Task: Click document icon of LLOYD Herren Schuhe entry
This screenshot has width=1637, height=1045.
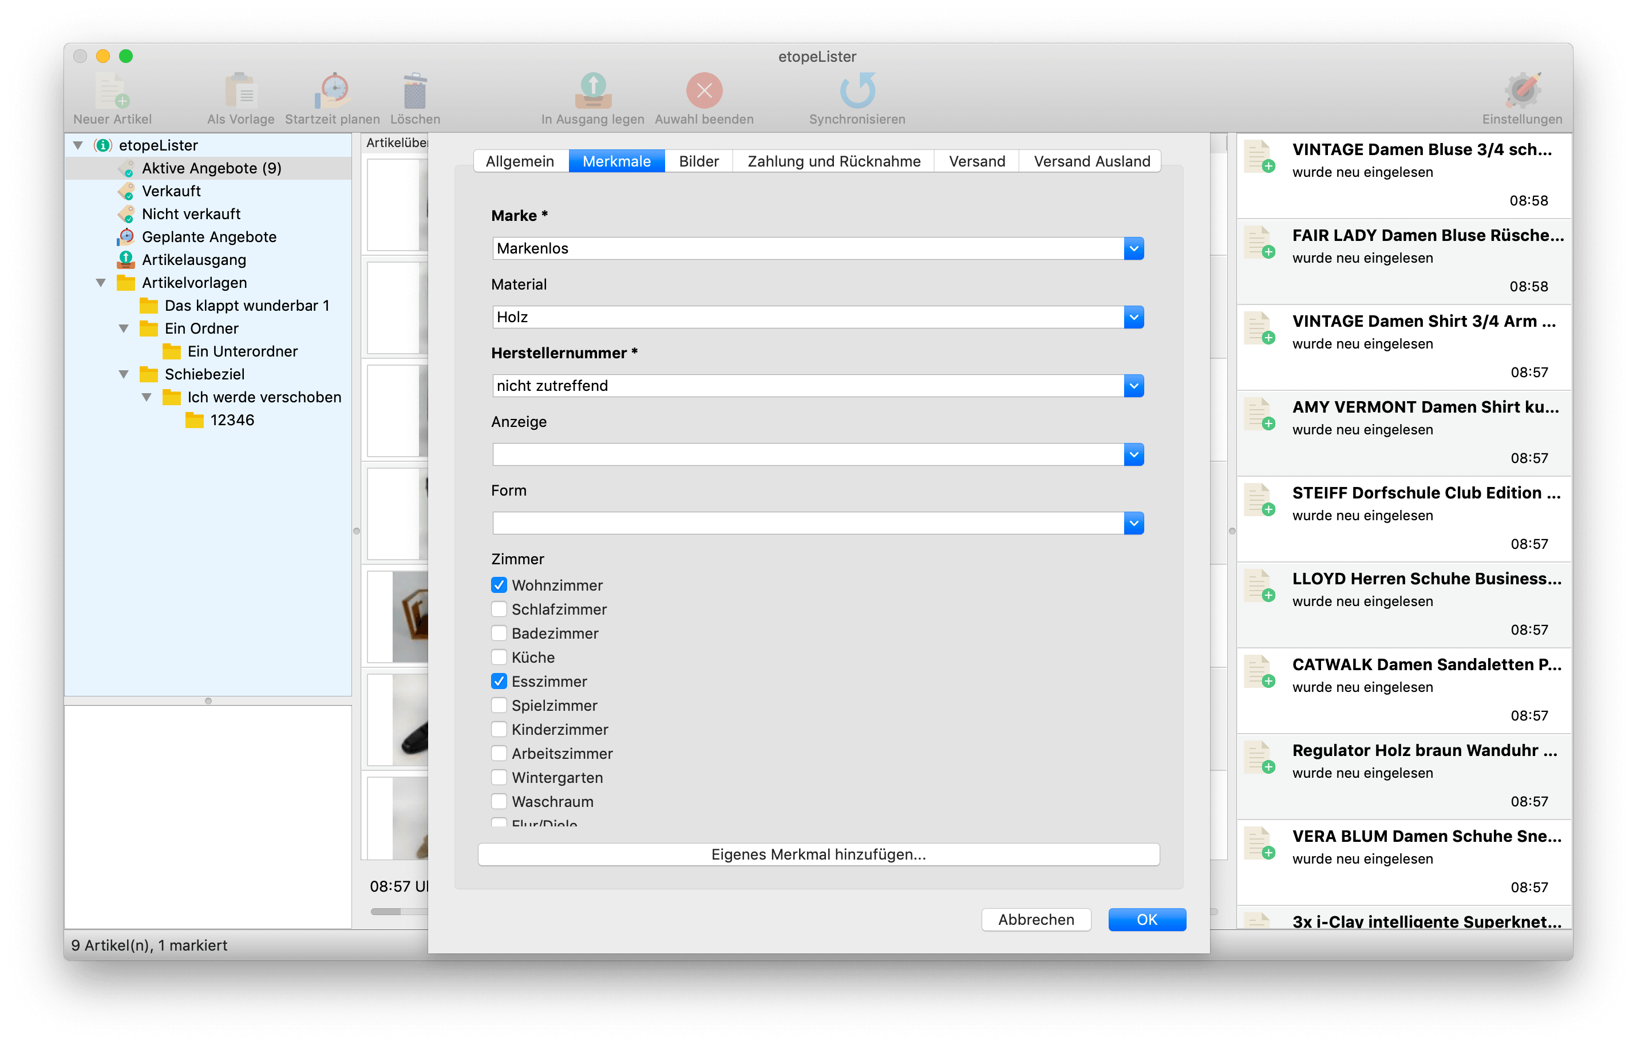Action: click(1260, 585)
